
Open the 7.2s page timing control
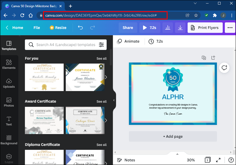(x=156, y=41)
